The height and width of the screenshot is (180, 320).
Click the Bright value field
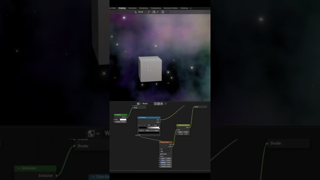point(183,132)
